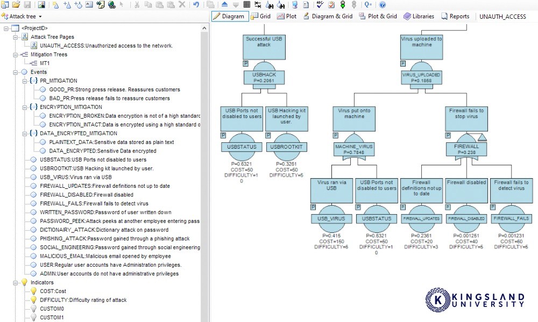Viewport: 538px width, 322px height.
Task: Collapse the Indicators tree node
Action: click(x=15, y=283)
